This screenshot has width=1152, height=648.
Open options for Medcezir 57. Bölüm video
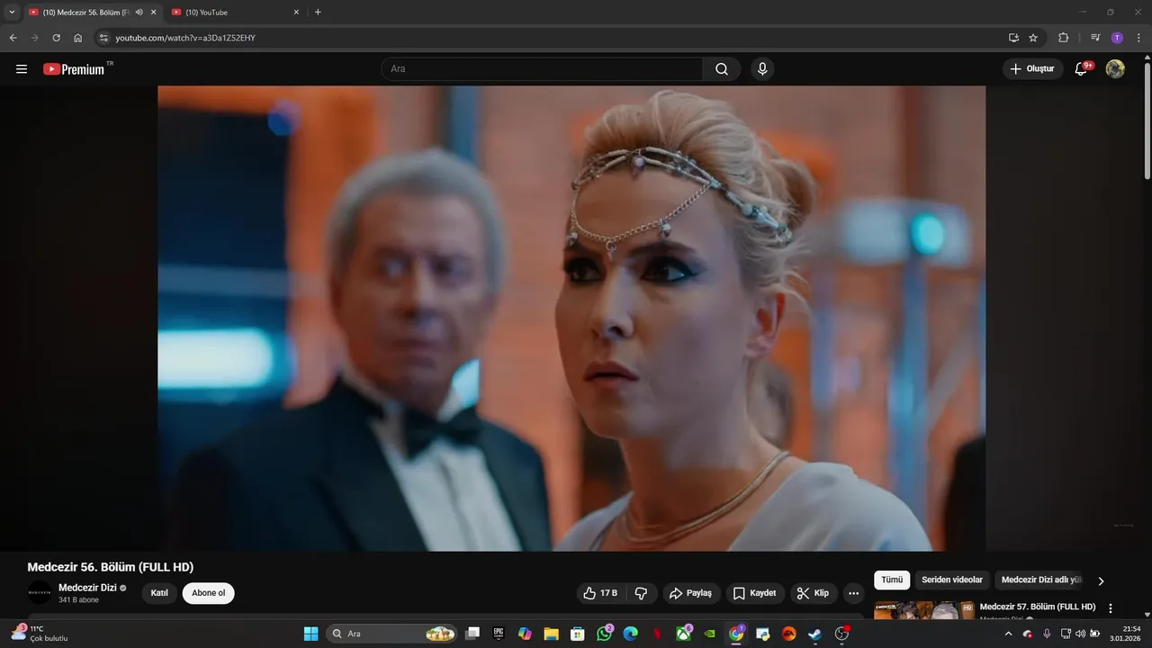(x=1111, y=608)
